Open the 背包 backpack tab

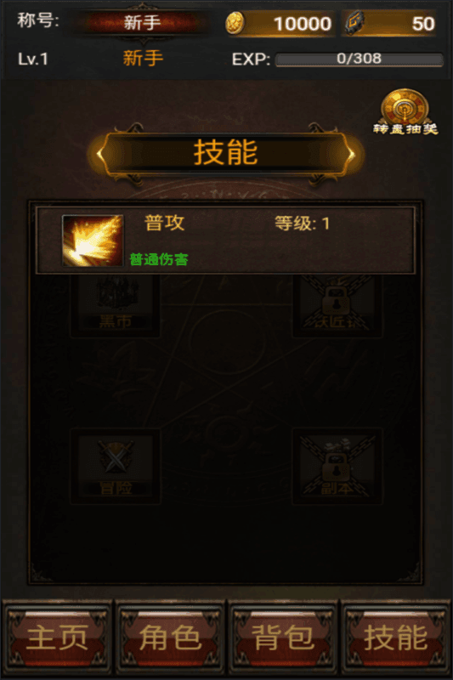coord(283,637)
